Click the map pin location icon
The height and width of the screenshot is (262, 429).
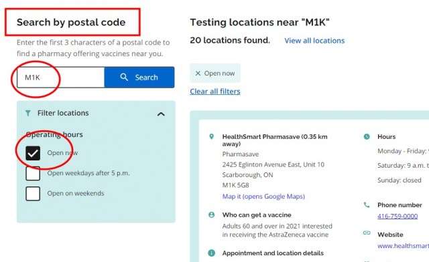pos(212,136)
